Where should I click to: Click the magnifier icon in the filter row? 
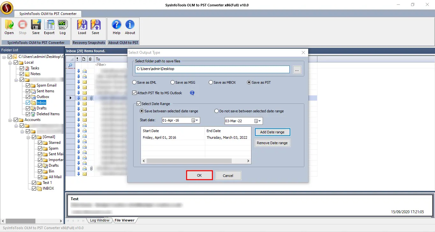point(70,65)
